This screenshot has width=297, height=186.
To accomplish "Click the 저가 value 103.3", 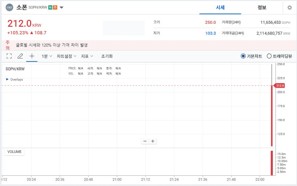I will [x=210, y=33].
